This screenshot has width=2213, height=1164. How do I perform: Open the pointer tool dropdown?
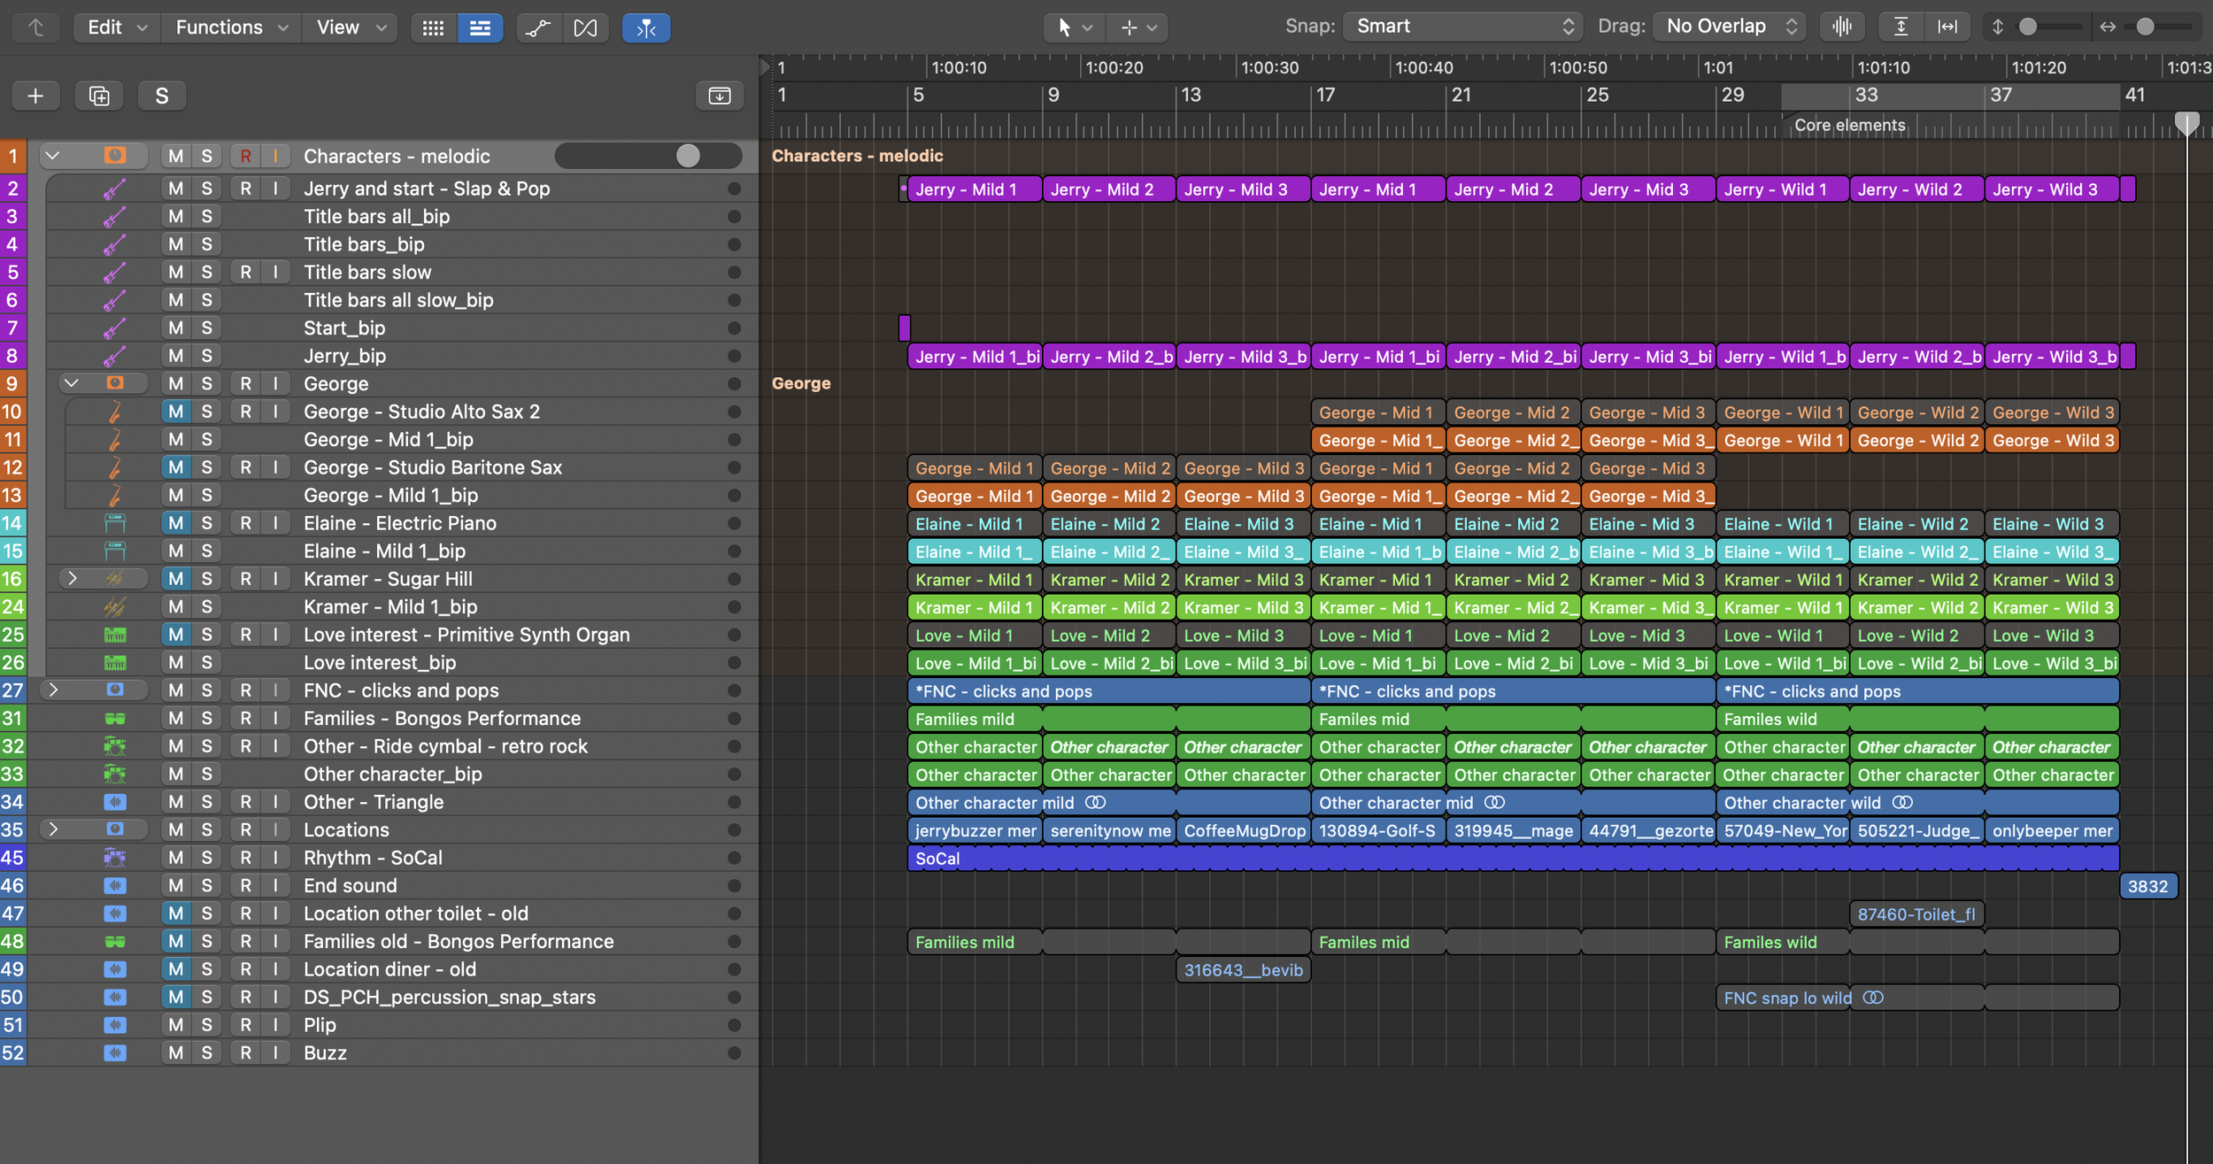[1074, 27]
